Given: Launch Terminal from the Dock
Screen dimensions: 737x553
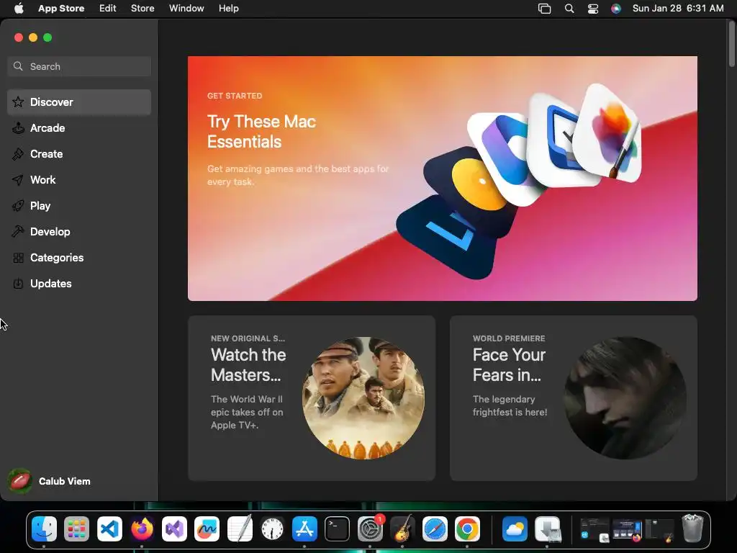Looking at the screenshot, I should click(x=337, y=529).
